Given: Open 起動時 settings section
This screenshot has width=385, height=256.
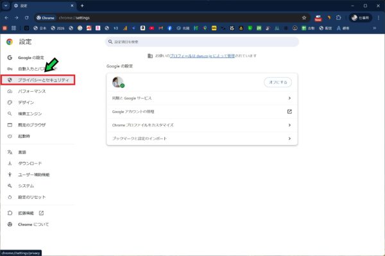Looking at the screenshot, I should point(38,136).
